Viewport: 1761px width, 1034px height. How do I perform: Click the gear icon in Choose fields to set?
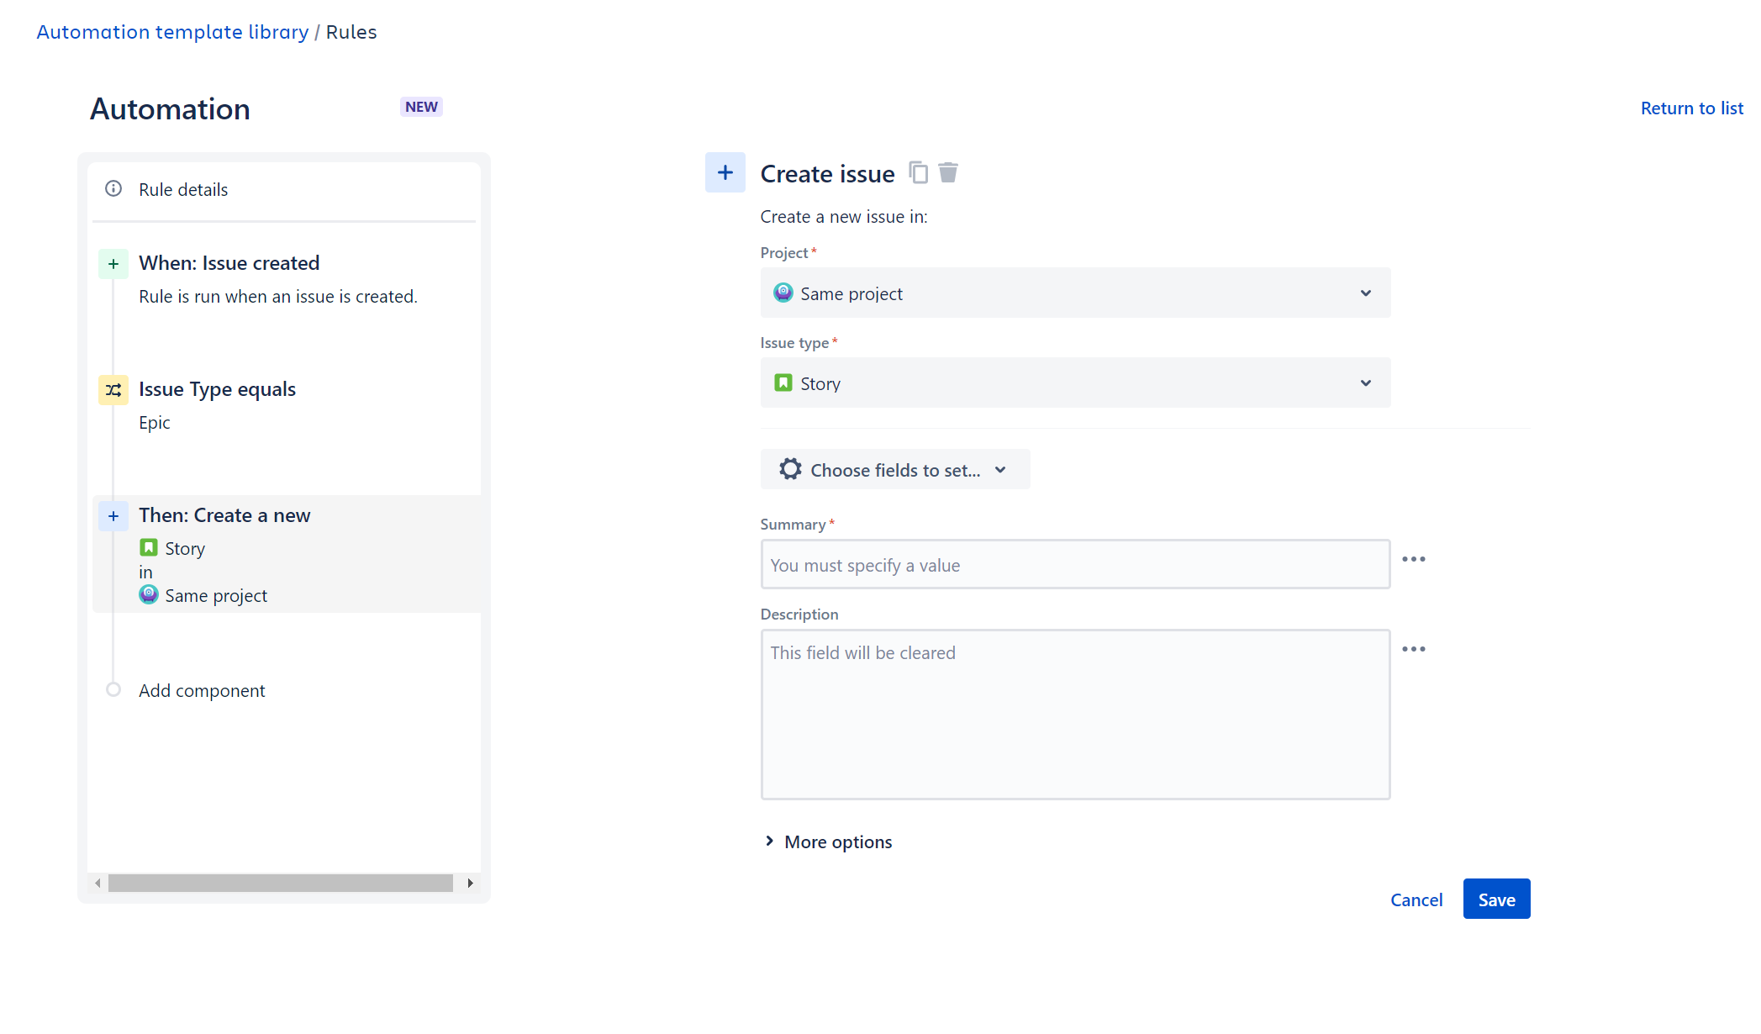789,469
